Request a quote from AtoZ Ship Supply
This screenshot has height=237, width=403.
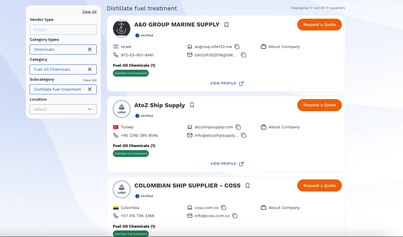(319, 105)
